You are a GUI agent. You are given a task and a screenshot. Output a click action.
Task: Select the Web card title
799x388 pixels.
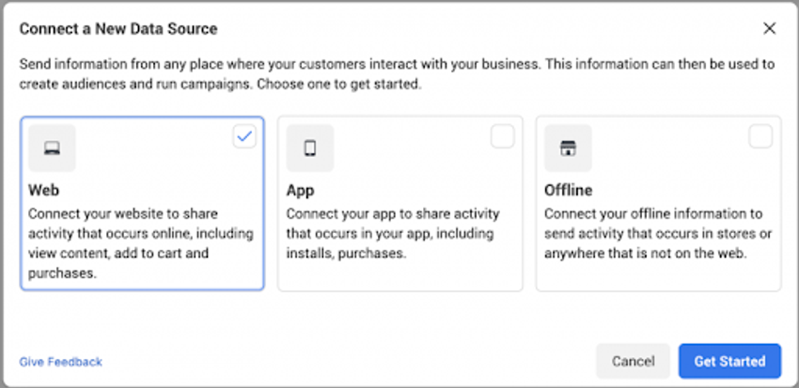coord(44,190)
